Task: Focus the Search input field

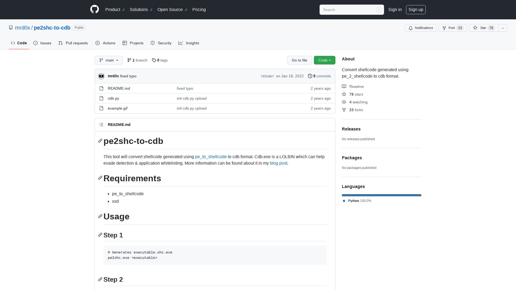Action: coord(352,10)
